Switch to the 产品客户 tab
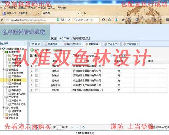169x135 pixels. 112,44
